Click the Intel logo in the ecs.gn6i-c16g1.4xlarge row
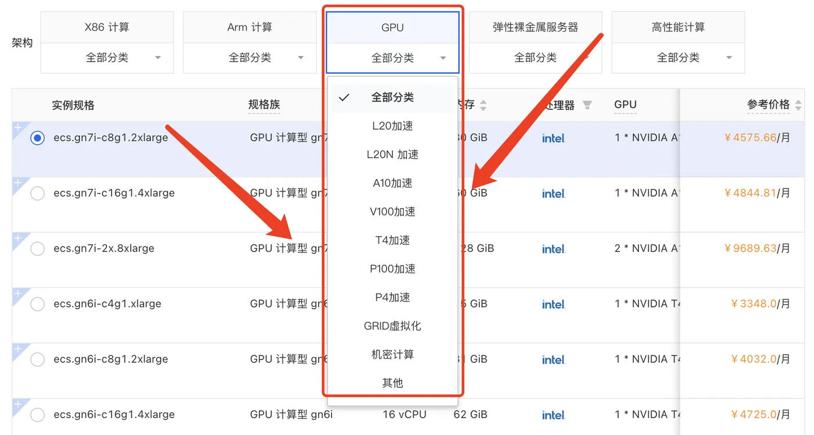This screenshot has width=814, height=435. click(554, 415)
